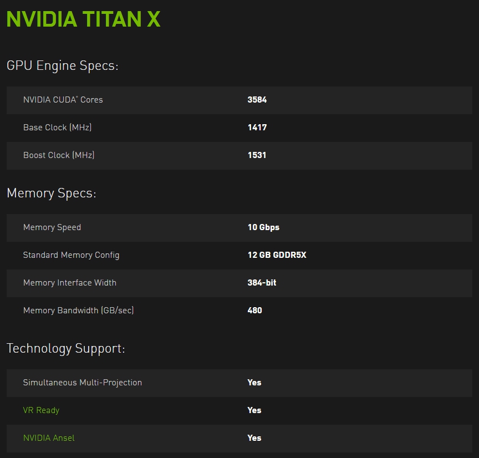
Task: Click the 480 bandwidth value
Action: [x=254, y=311]
